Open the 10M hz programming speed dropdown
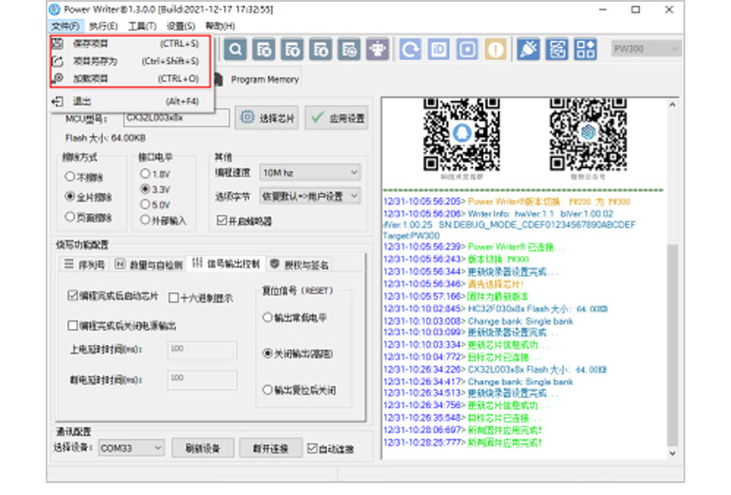The height and width of the screenshot is (495, 731). tap(311, 173)
